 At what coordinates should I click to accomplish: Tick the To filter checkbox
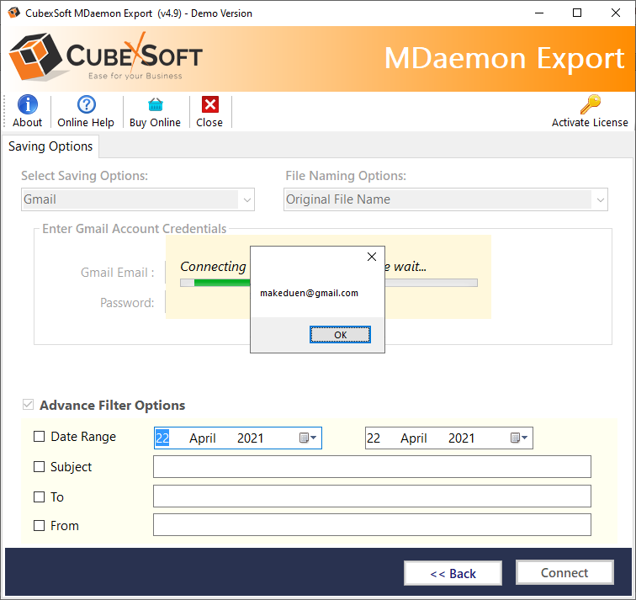[x=39, y=497]
